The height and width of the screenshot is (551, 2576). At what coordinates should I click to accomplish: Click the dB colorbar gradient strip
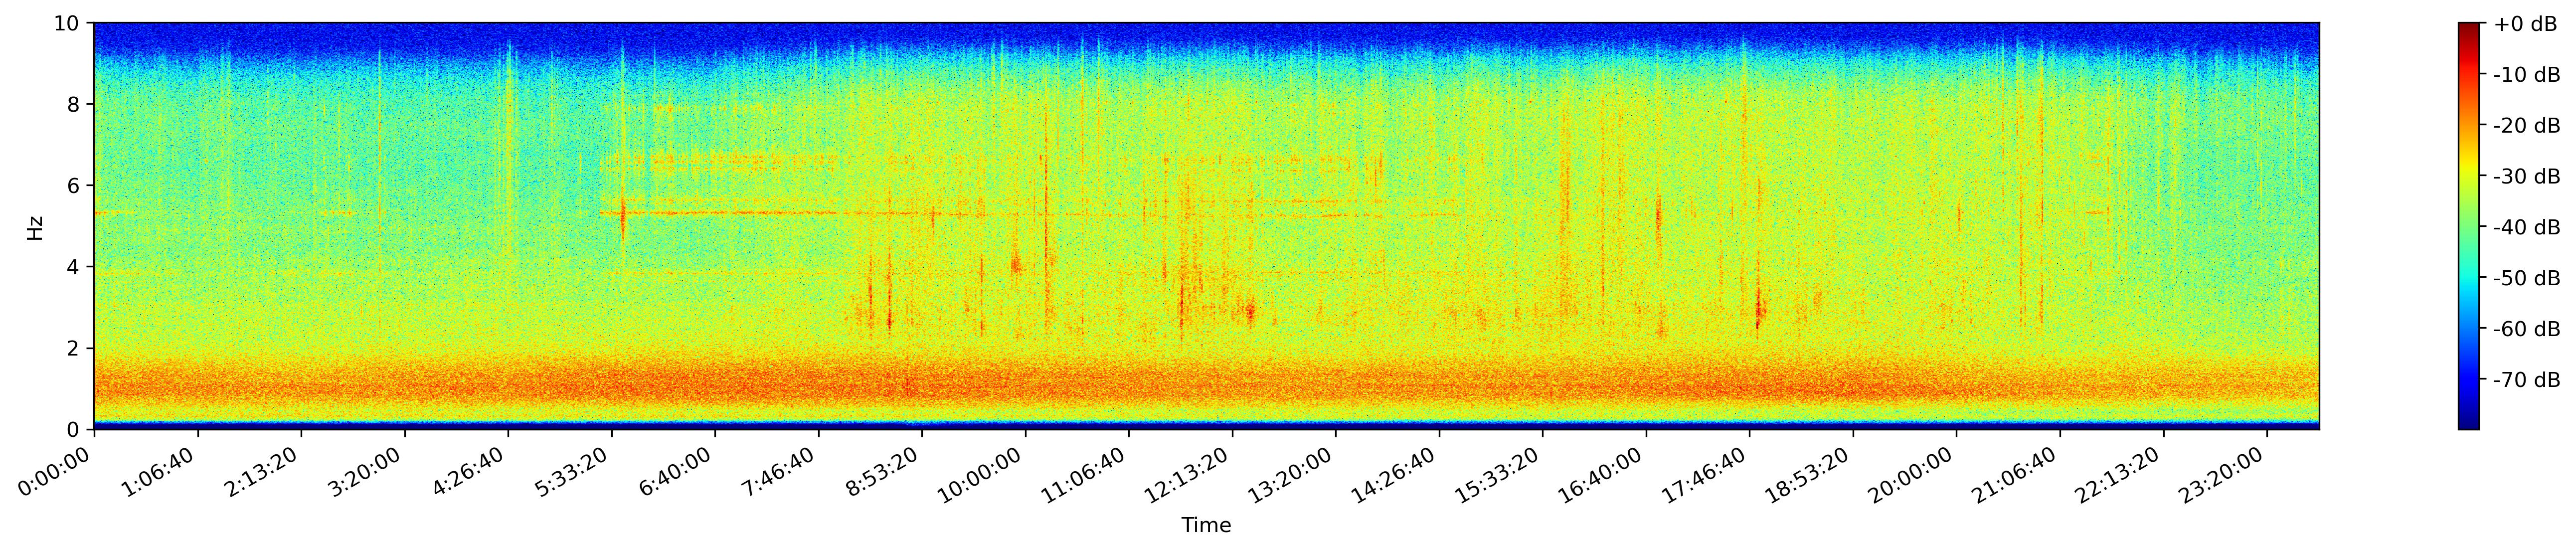[x=2469, y=226]
